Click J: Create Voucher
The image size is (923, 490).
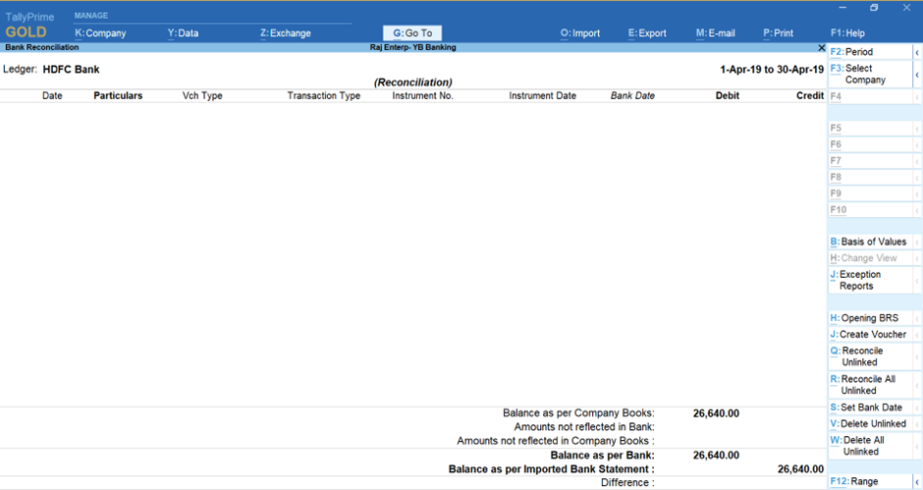click(x=870, y=335)
